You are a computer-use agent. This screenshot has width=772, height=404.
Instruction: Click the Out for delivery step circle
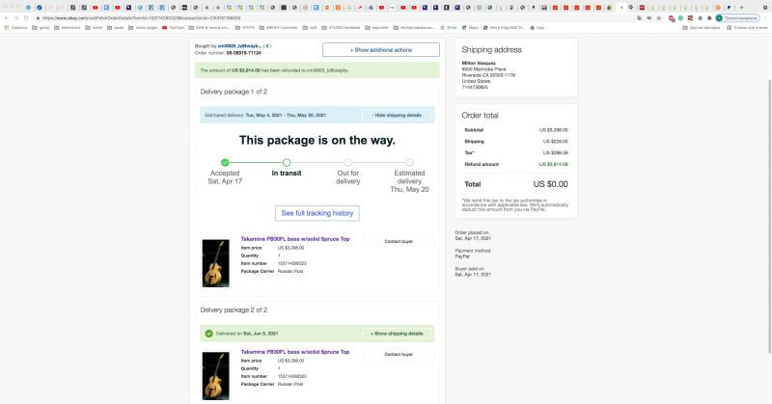[348, 162]
